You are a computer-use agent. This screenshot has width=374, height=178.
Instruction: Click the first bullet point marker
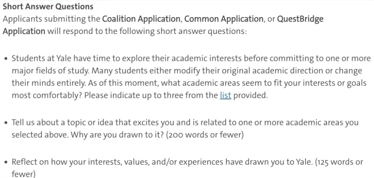[5, 59]
